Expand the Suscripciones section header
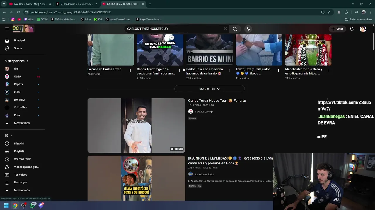 tap(16, 61)
